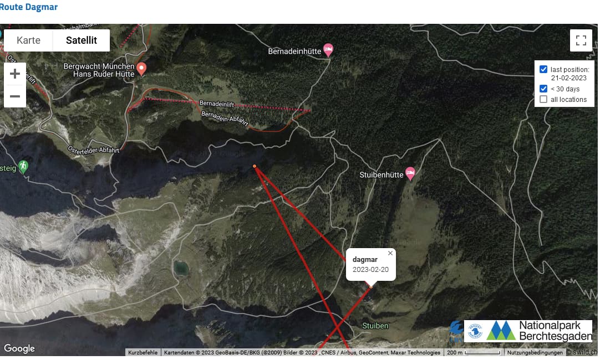Enable the all locations checkbox
600x360 pixels.
[543, 99]
